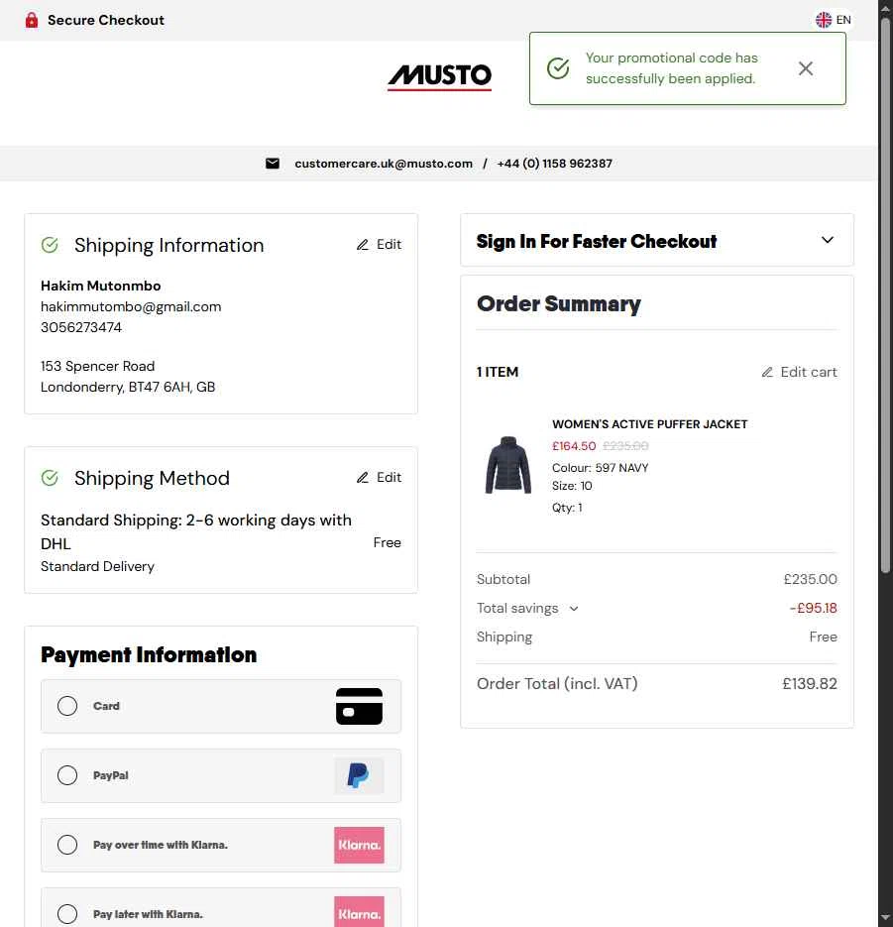Click the envelope email icon
Image resolution: width=893 pixels, height=927 pixels.
coord(273,164)
